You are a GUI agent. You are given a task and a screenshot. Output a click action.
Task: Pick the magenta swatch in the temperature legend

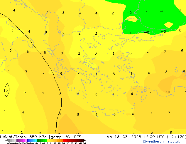(x=23, y=140)
